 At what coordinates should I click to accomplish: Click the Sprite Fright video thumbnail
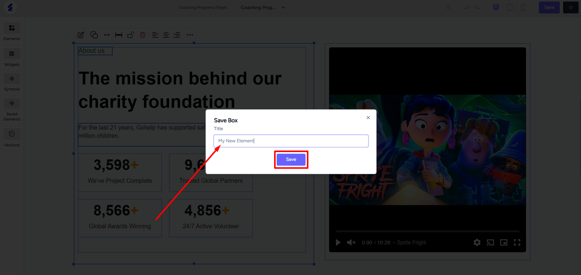[427, 150]
